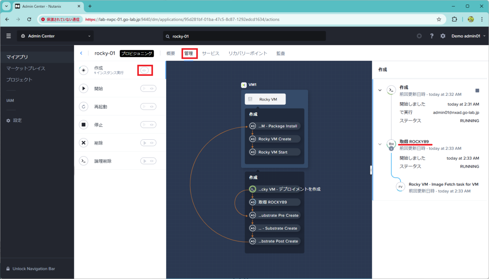Open the Admin Center app switcher dropdown
The width and height of the screenshot is (489, 279).
(55, 36)
